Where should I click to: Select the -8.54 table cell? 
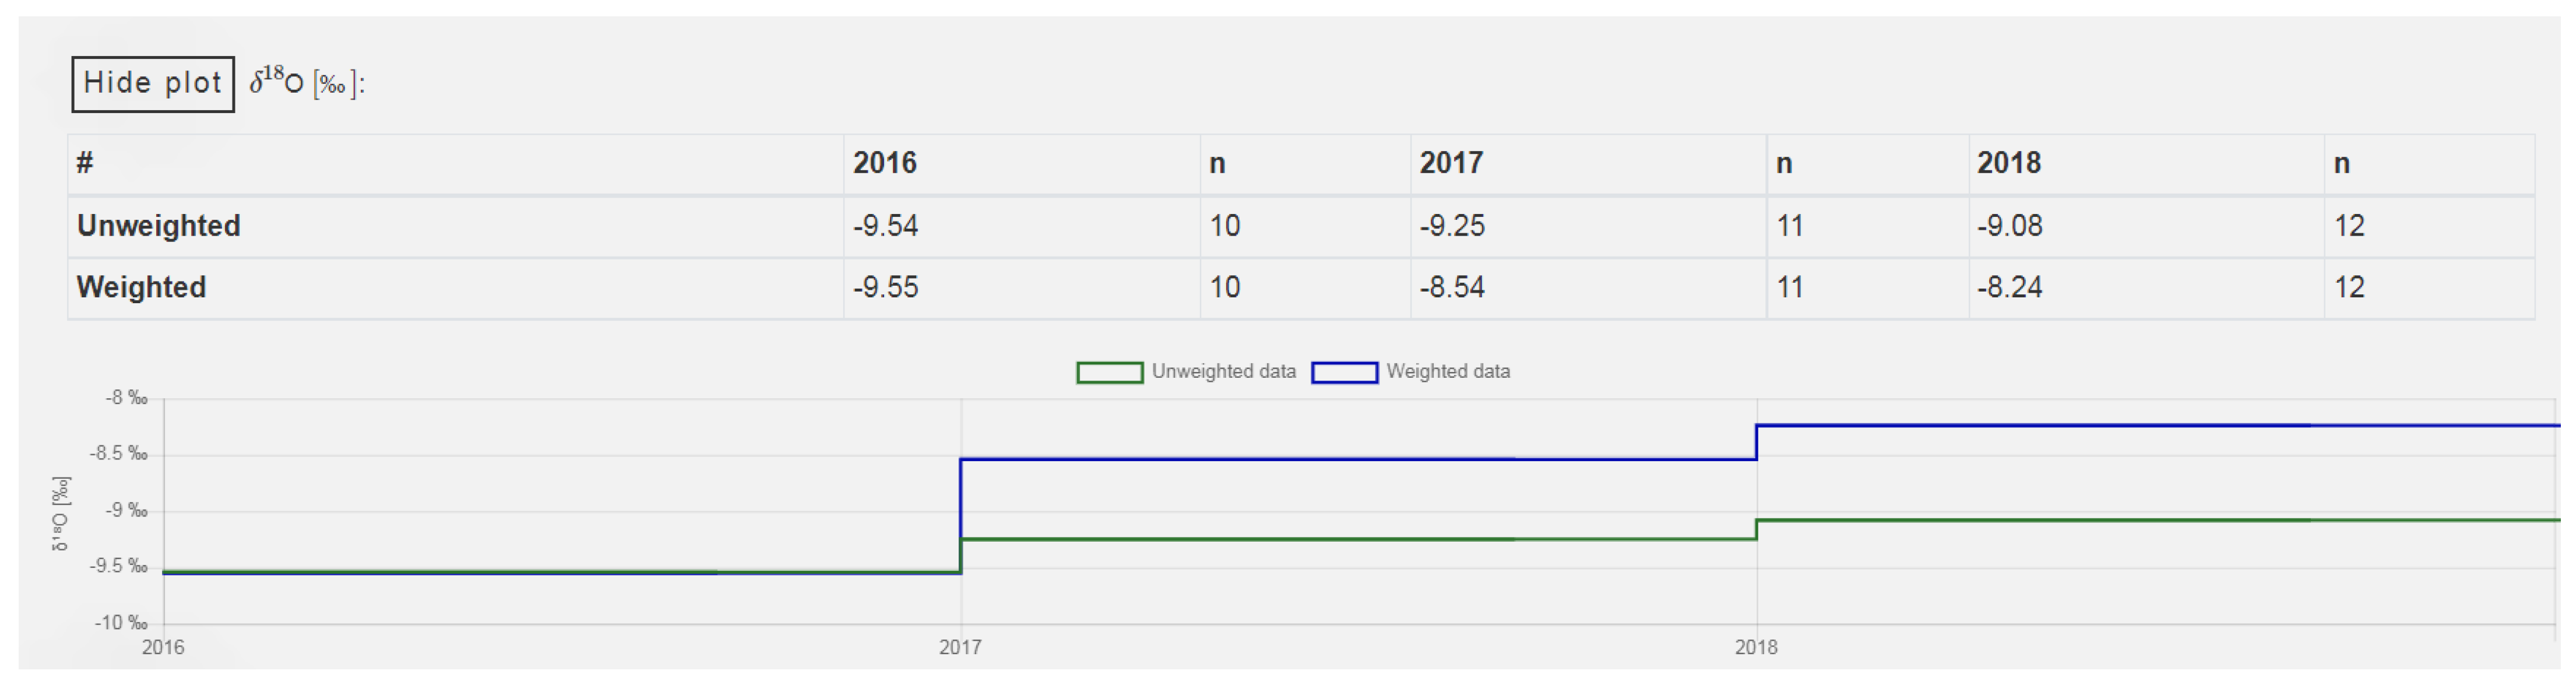pyautogui.click(x=1452, y=288)
